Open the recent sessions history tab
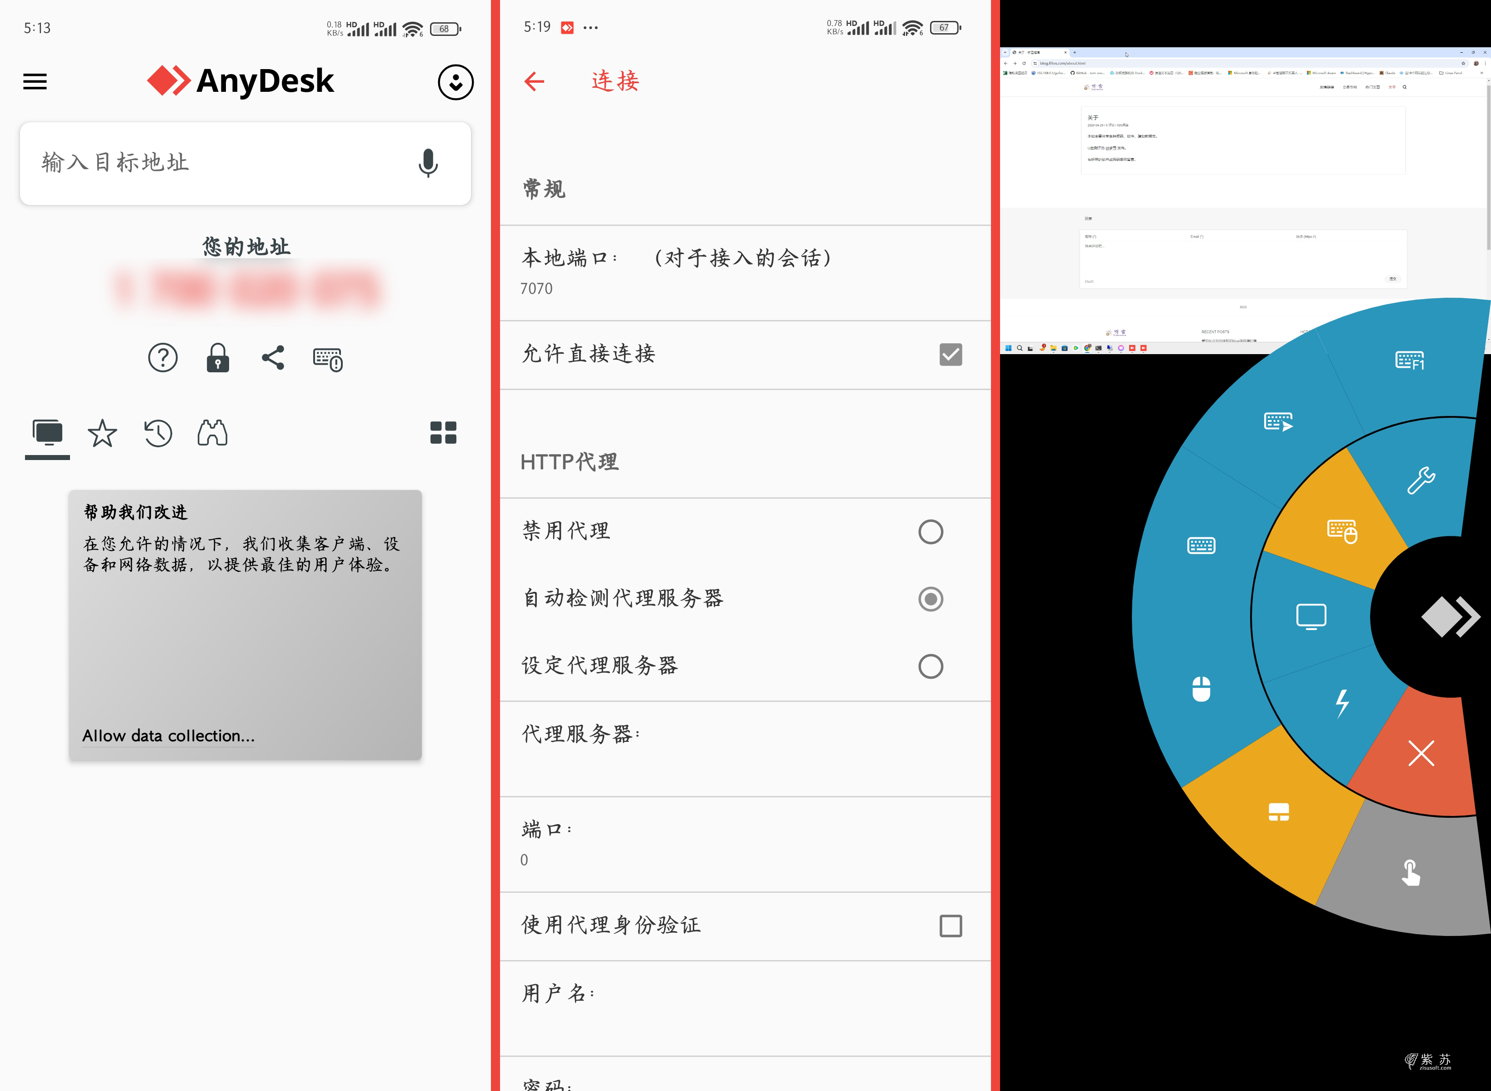Screen dimensions: 1491x1091 pos(158,434)
